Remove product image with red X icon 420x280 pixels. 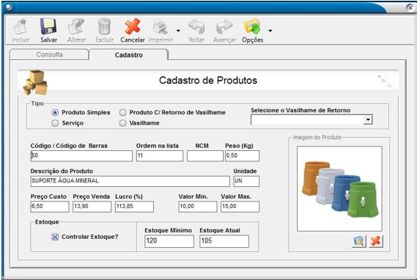point(376,241)
